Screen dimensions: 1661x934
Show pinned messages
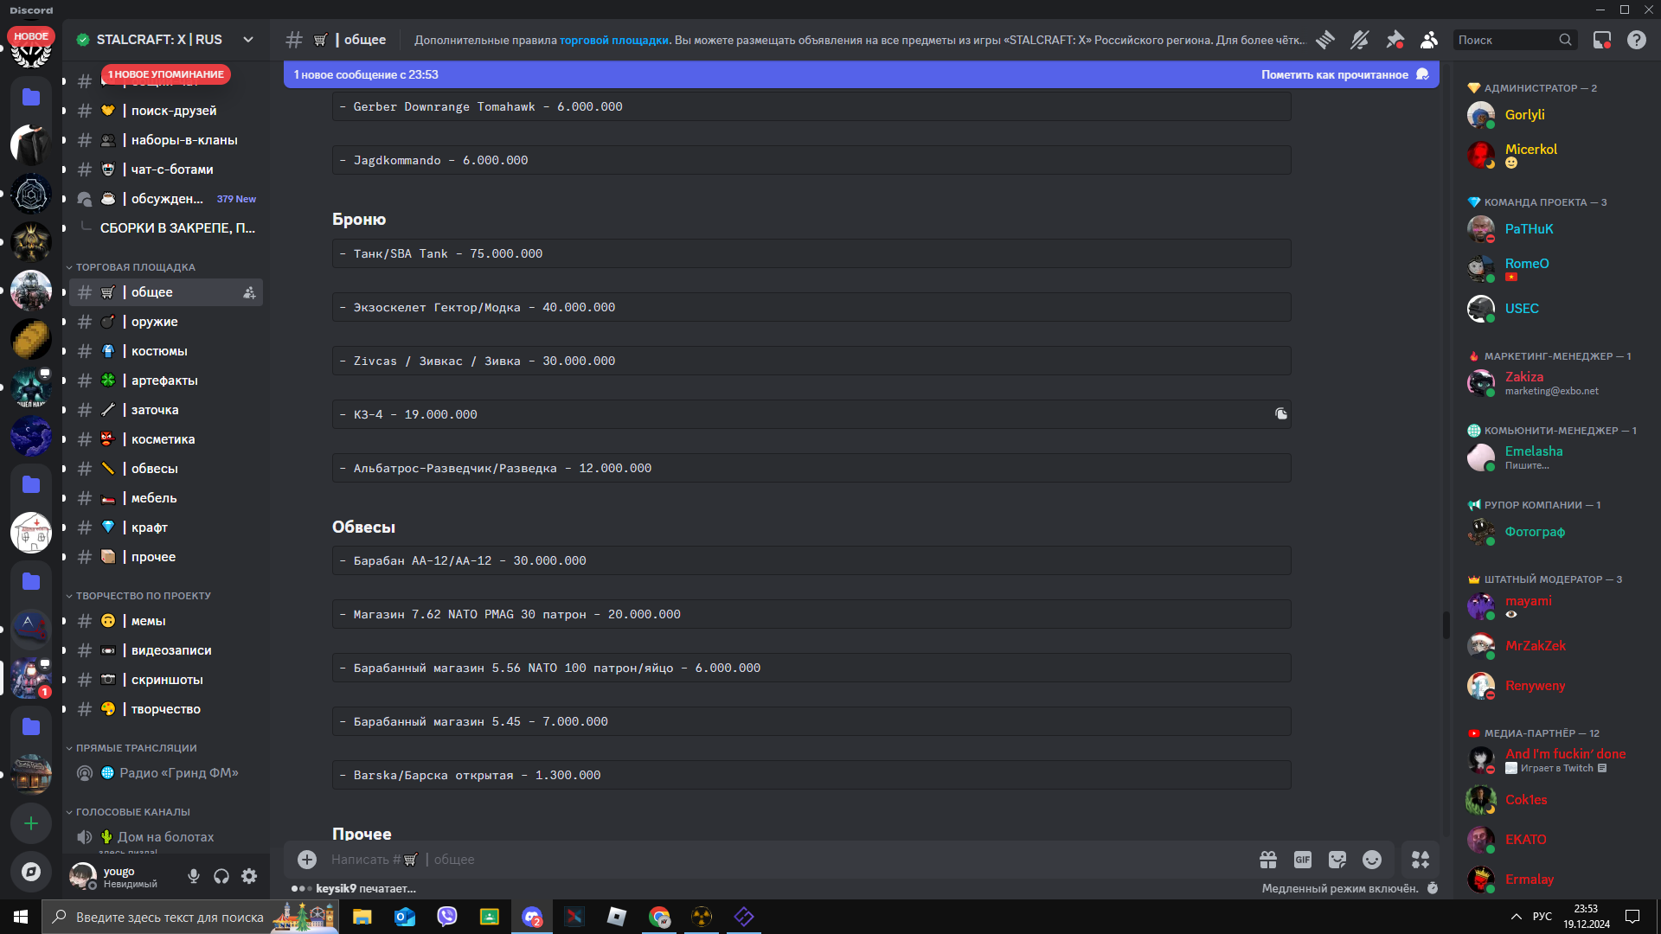tap(1395, 40)
